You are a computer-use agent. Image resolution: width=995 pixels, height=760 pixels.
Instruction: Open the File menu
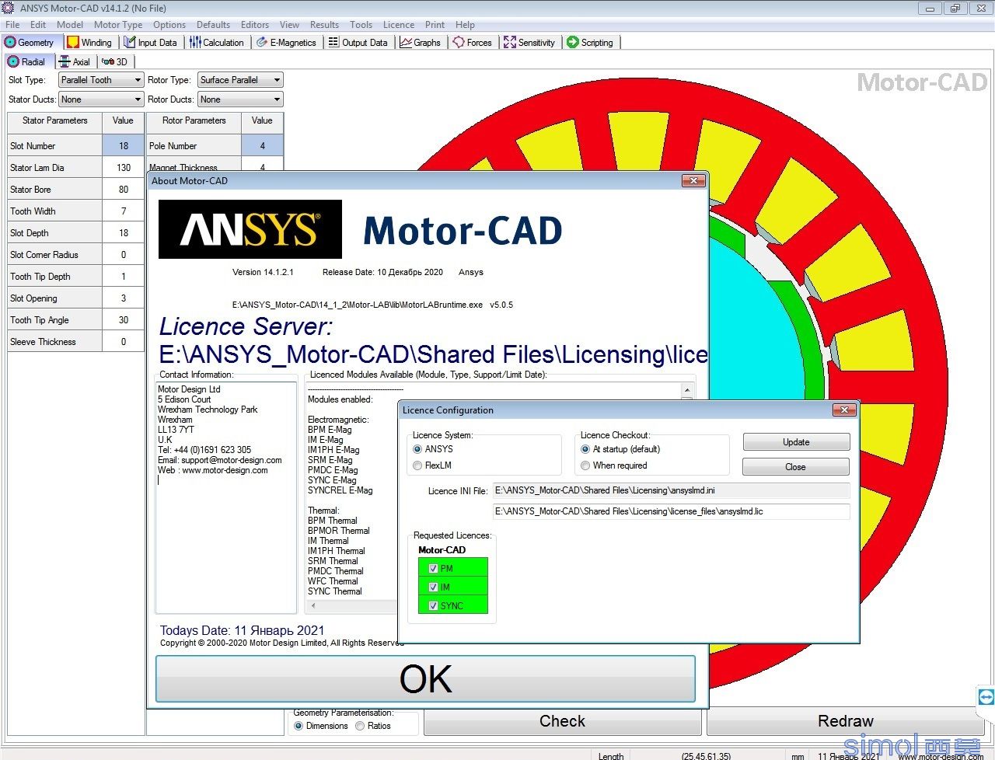(x=12, y=25)
